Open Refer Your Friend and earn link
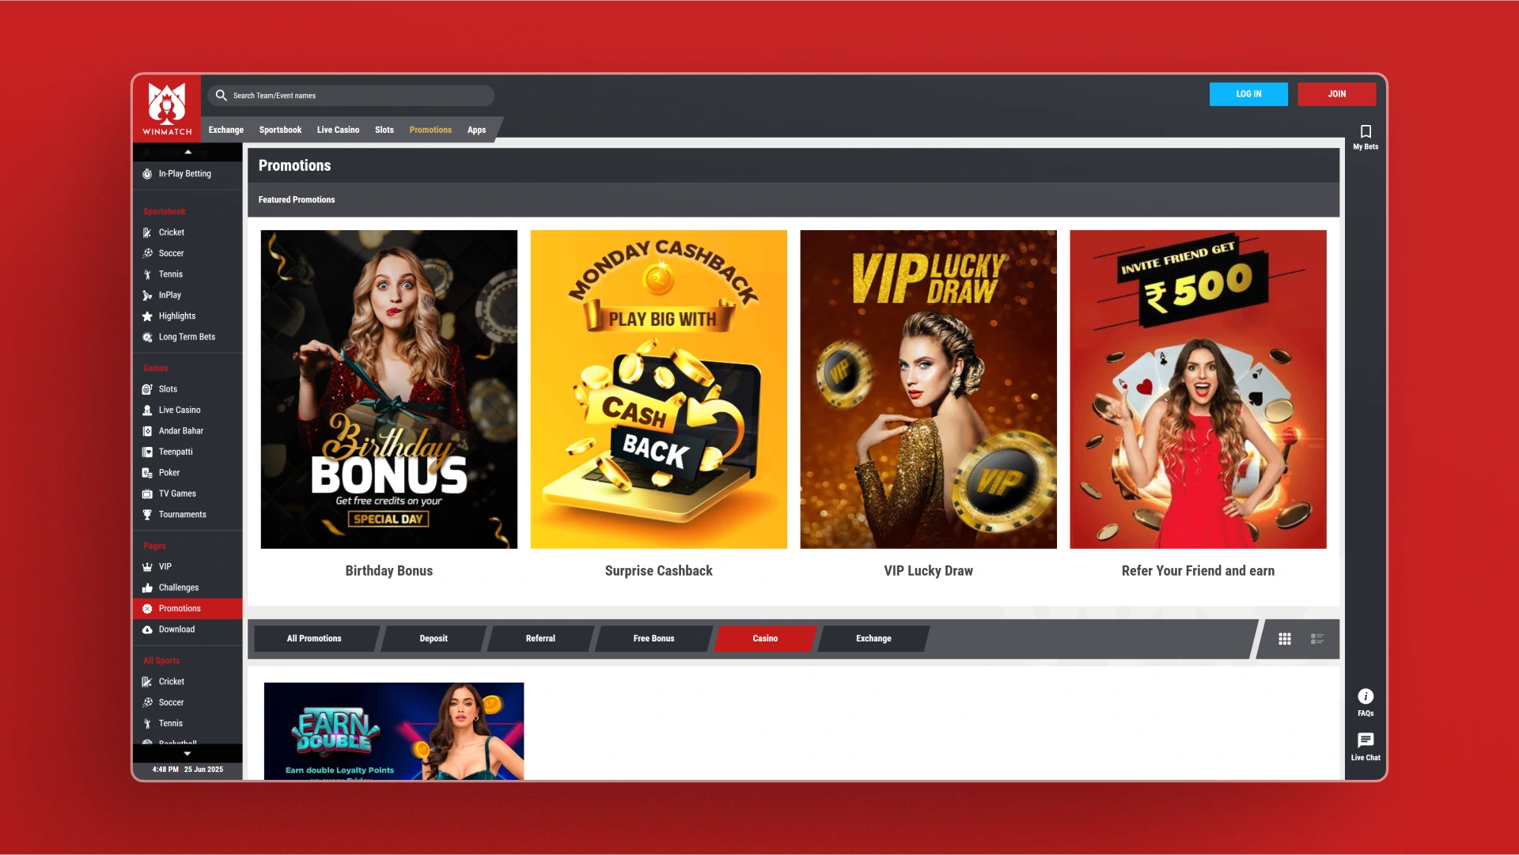The height and width of the screenshot is (855, 1519). 1198,571
